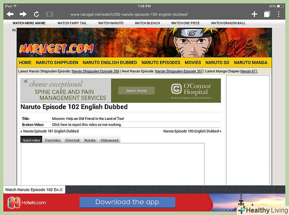Tap the Naruto character banner image

coord(193,43)
